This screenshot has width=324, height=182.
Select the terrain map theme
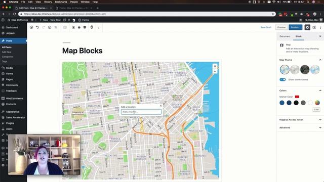click(315, 70)
